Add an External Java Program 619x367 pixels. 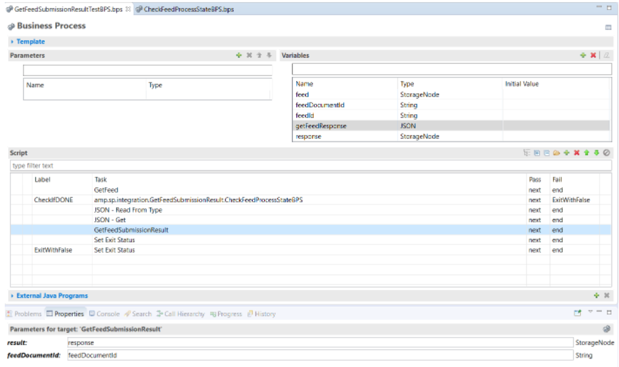(597, 296)
